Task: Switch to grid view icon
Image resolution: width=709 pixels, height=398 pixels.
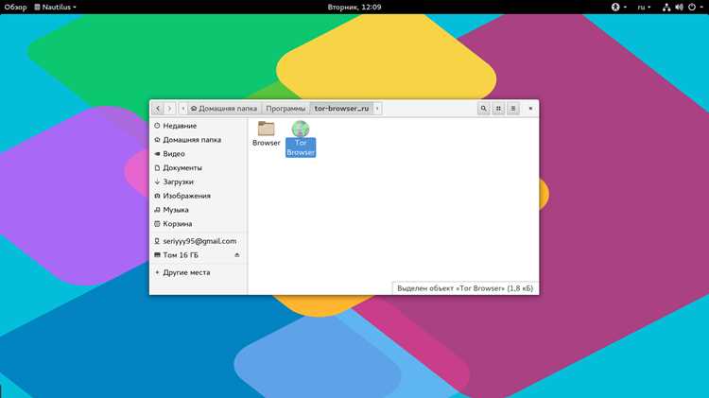Action: (x=498, y=109)
